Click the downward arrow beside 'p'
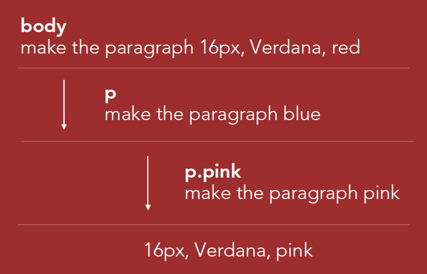 [64, 104]
